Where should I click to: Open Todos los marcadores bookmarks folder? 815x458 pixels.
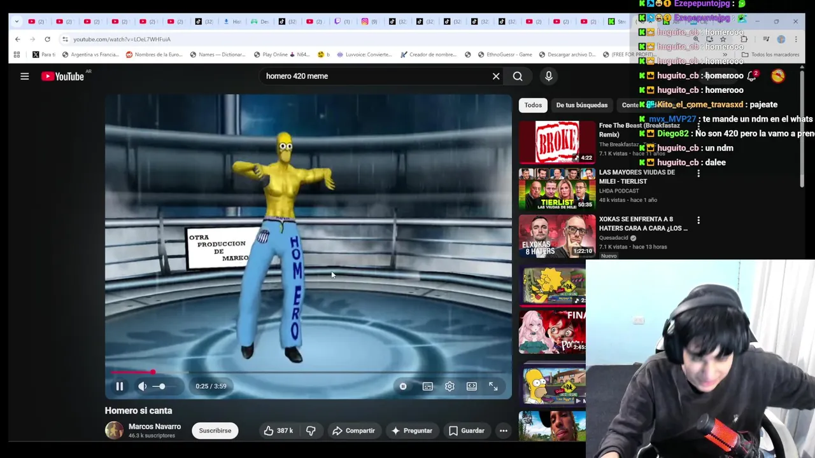point(770,55)
